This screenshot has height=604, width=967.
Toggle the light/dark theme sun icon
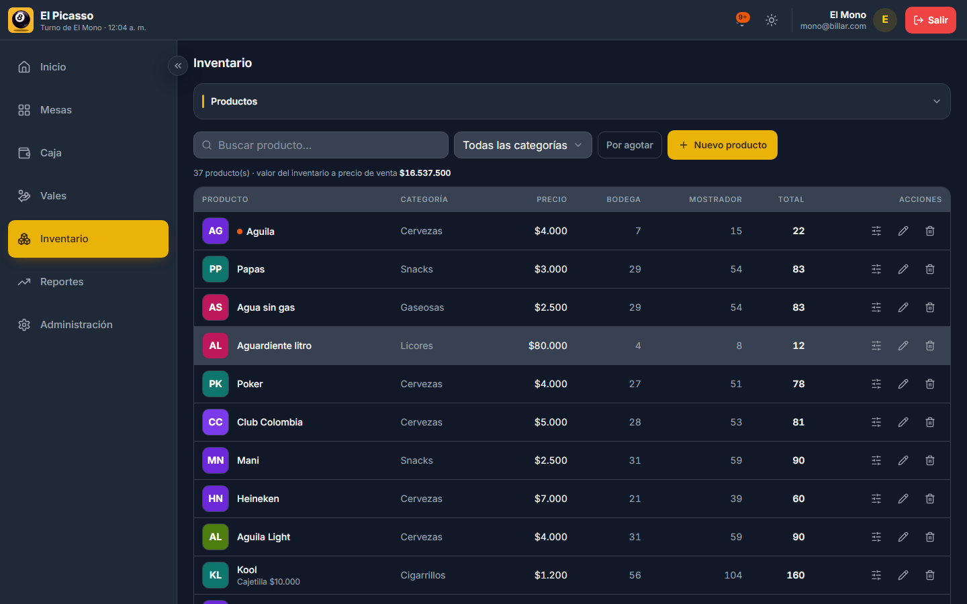772,20
